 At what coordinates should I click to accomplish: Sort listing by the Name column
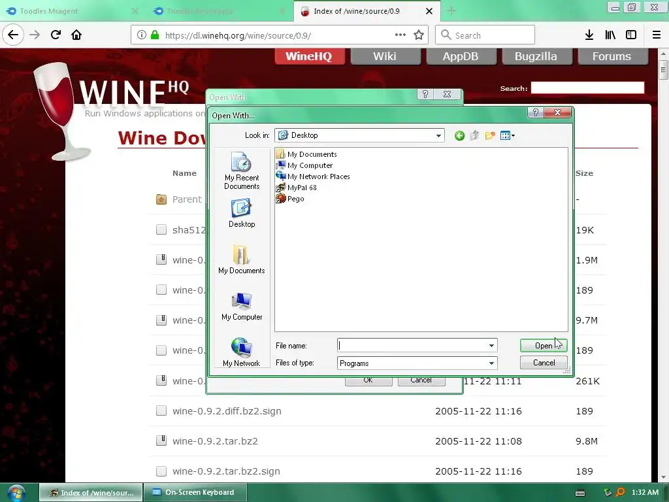click(184, 173)
